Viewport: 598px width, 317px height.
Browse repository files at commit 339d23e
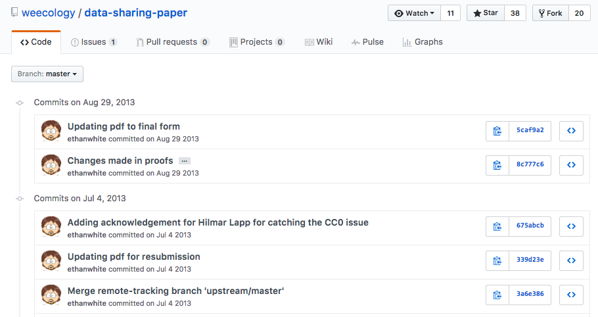click(x=571, y=260)
